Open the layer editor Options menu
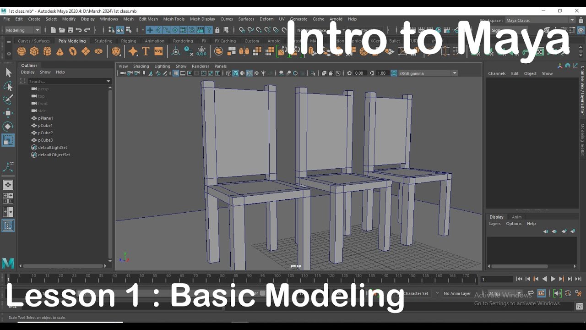Viewport: 586px width, 330px height. pos(514,224)
